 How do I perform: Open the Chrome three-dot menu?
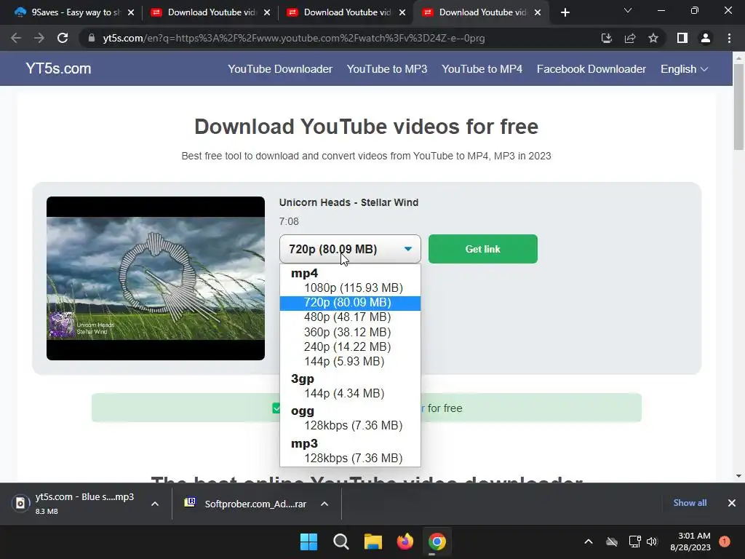click(729, 38)
